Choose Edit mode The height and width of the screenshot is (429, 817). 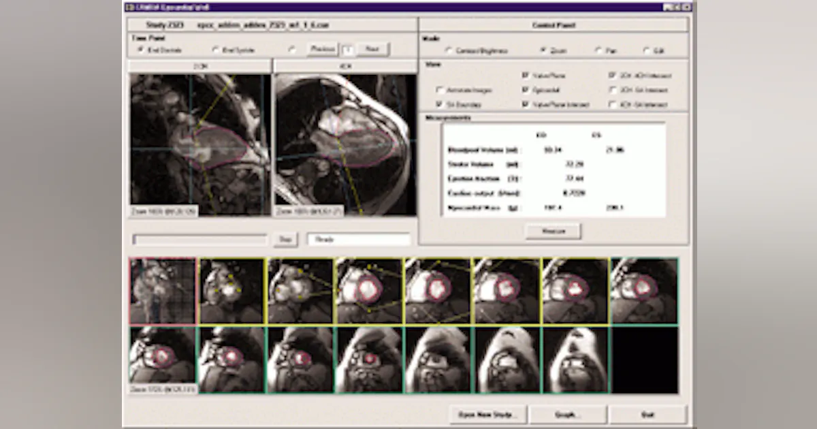645,50
